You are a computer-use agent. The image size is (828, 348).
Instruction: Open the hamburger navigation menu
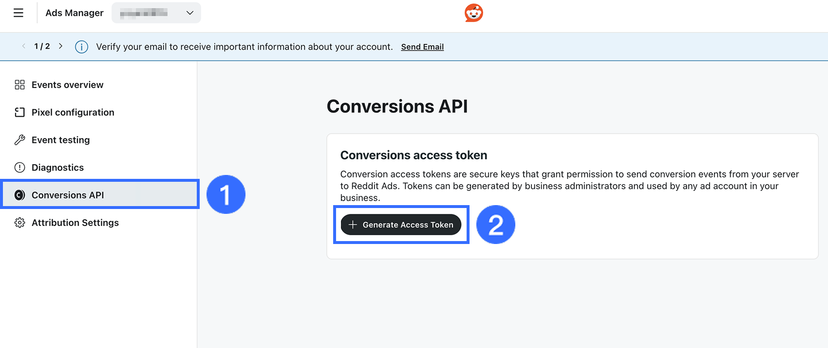(x=19, y=13)
